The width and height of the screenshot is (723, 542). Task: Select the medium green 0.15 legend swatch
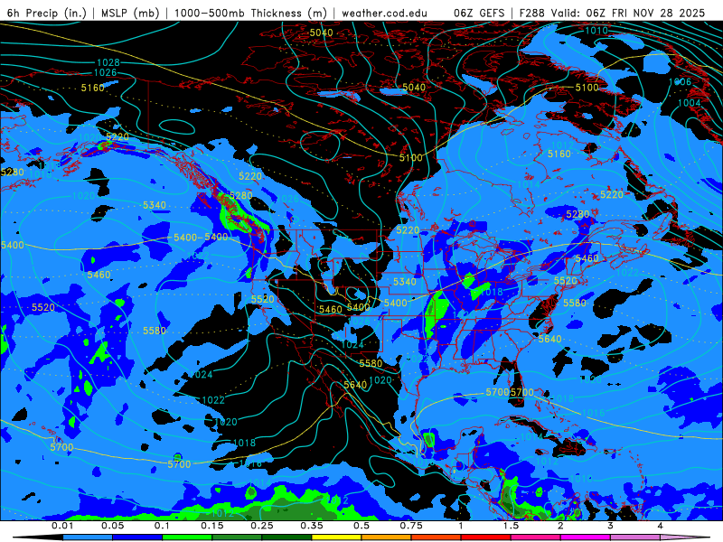pyautogui.click(x=237, y=537)
